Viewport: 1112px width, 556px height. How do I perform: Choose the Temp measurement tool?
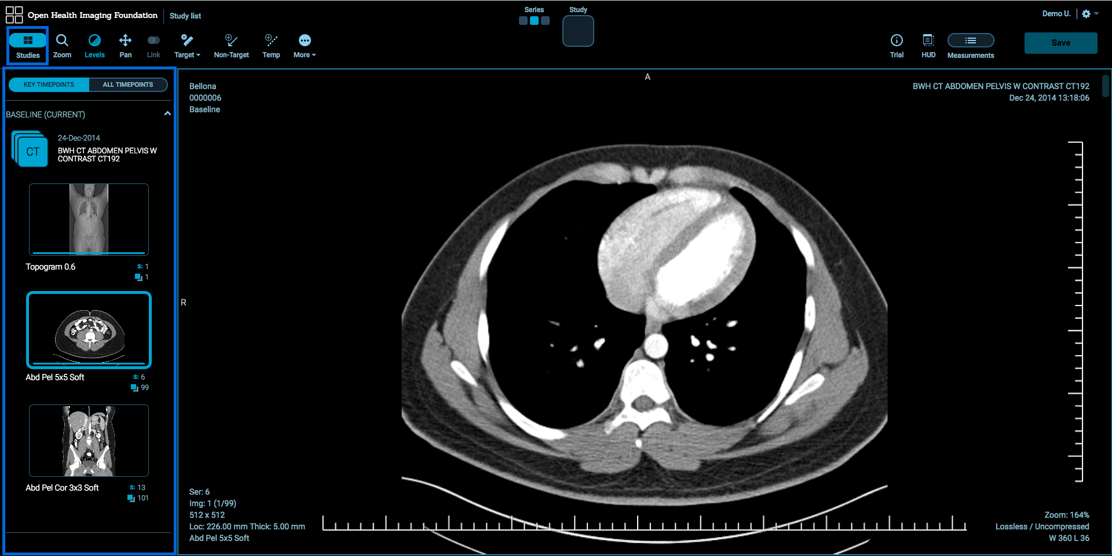(271, 46)
